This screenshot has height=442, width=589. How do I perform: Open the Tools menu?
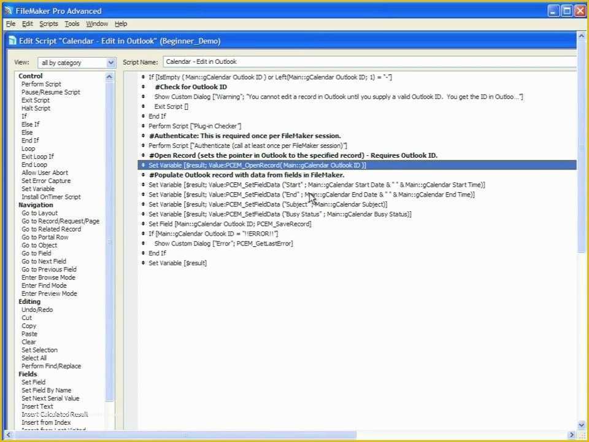(72, 24)
